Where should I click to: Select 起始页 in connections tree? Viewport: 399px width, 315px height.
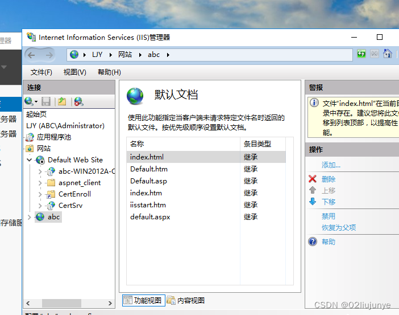[36, 114]
